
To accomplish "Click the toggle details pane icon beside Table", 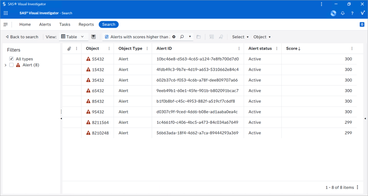I will 94,37.
